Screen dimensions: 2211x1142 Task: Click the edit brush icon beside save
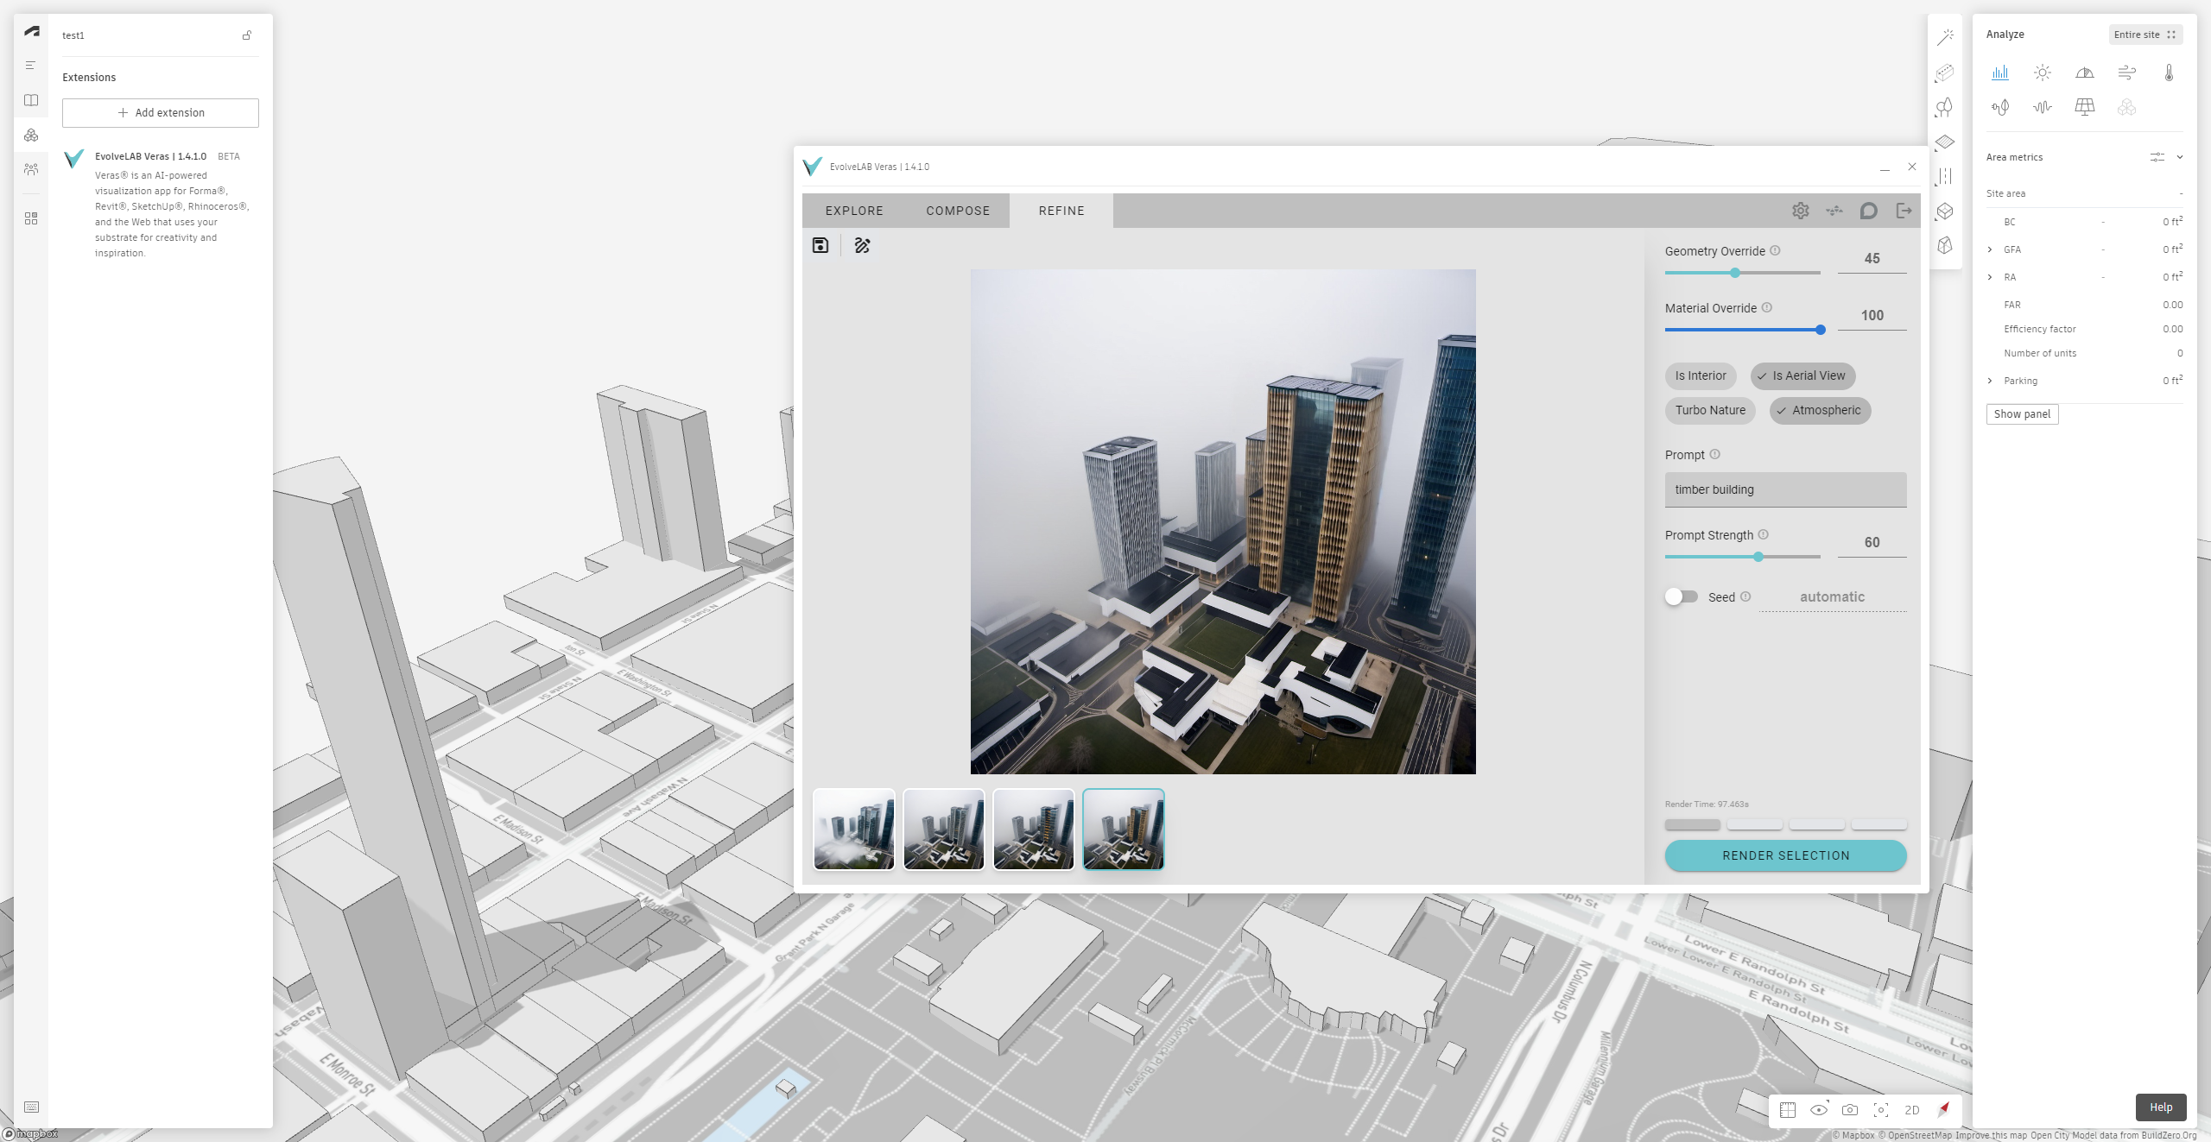point(862,246)
